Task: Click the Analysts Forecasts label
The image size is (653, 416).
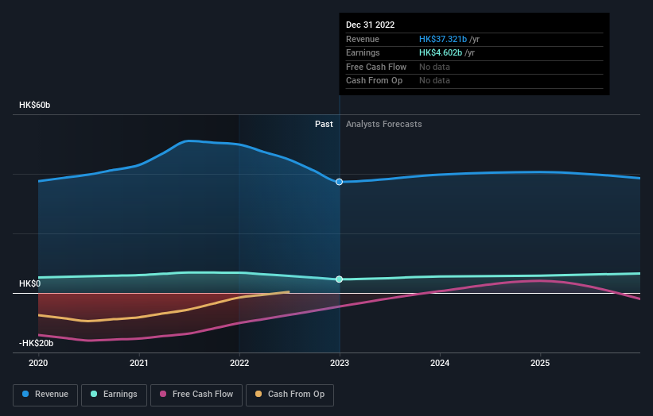Action: tap(384, 125)
